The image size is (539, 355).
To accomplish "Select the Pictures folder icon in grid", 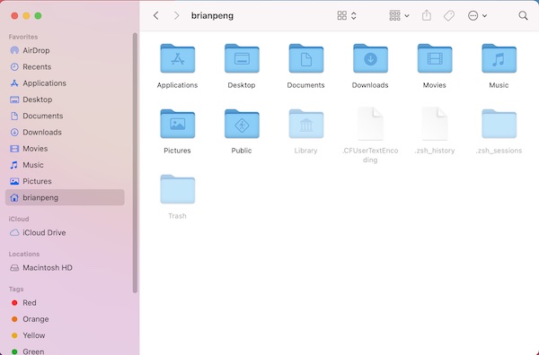I will tap(177, 124).
